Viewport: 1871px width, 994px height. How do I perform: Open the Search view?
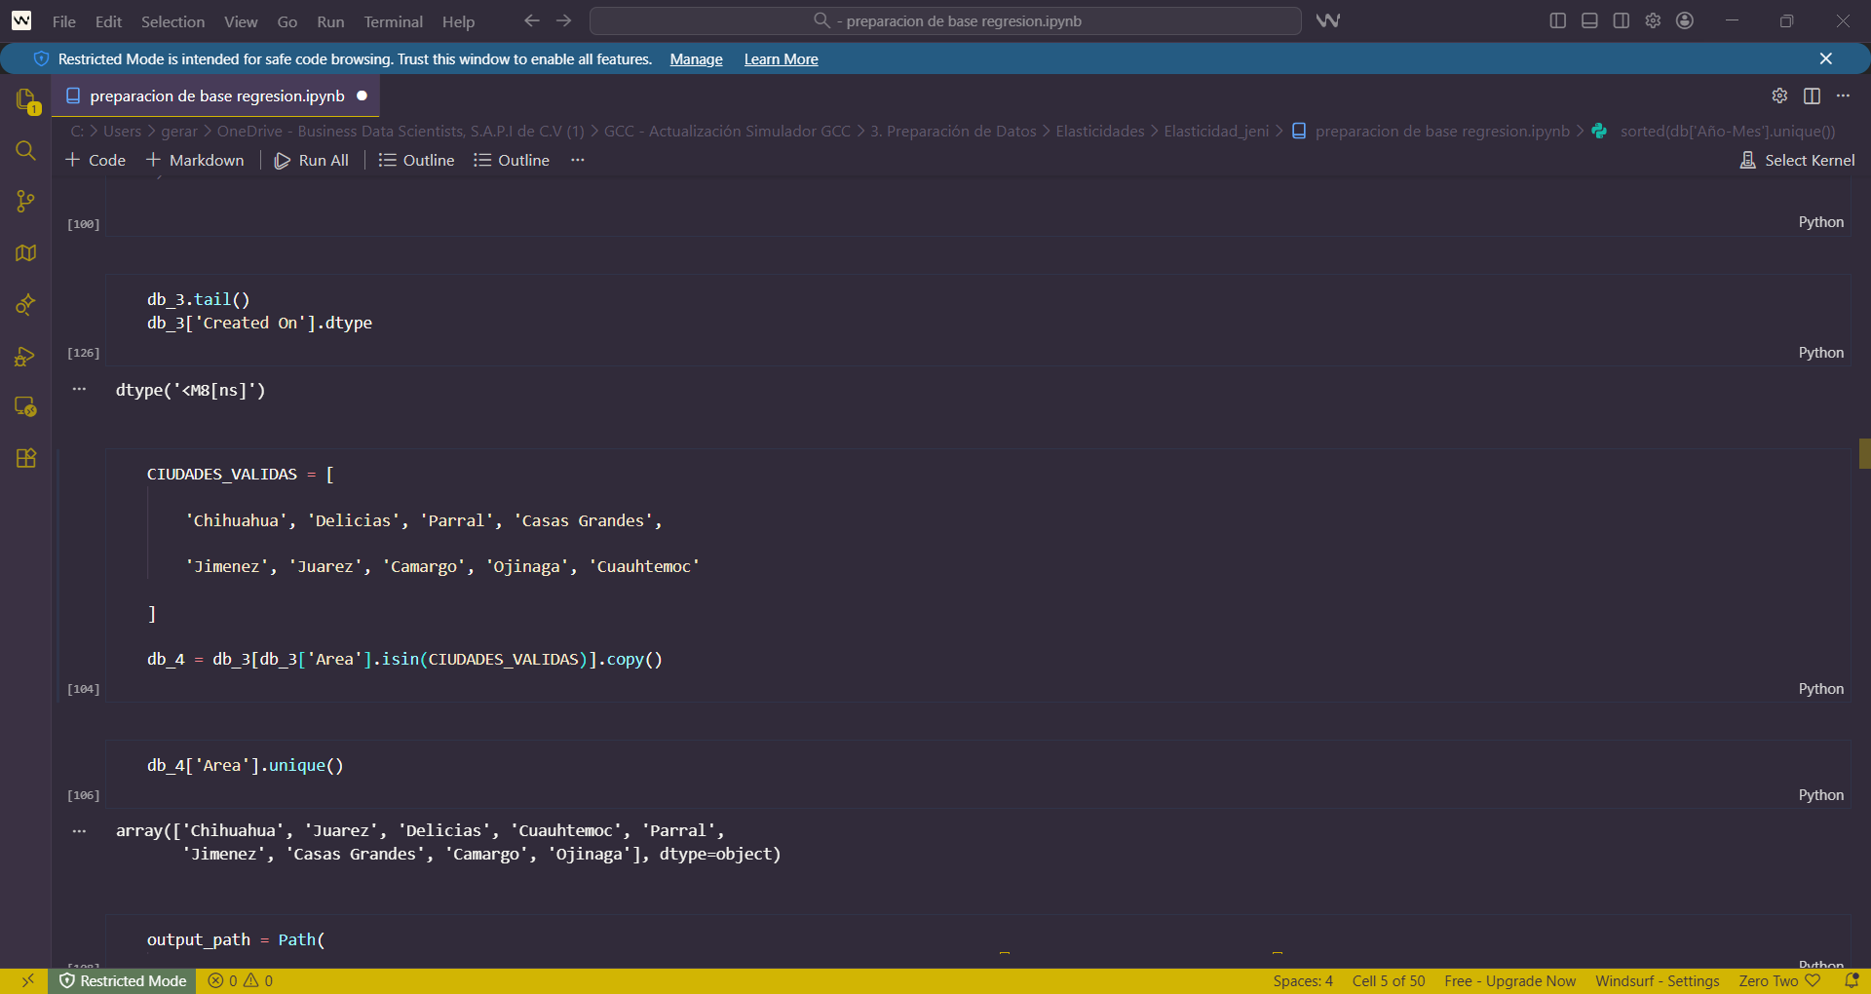(25, 151)
